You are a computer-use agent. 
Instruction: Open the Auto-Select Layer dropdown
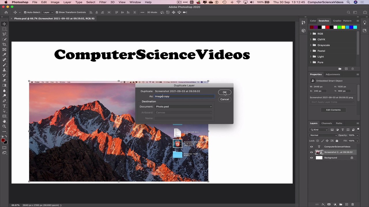[48, 12]
